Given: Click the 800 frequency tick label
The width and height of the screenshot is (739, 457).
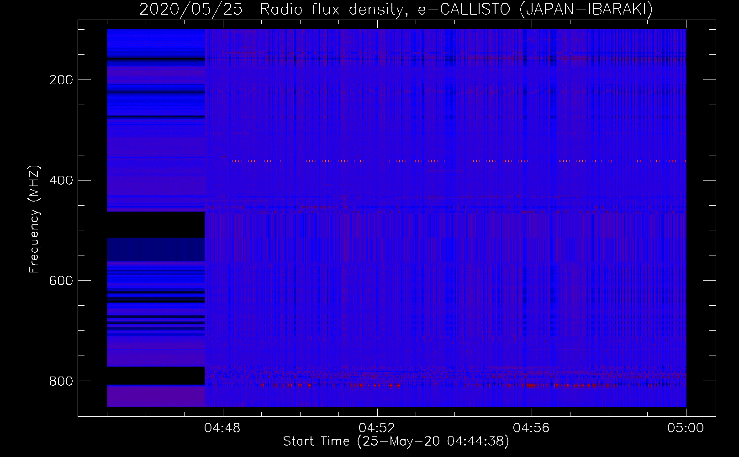Looking at the screenshot, I should (x=61, y=381).
